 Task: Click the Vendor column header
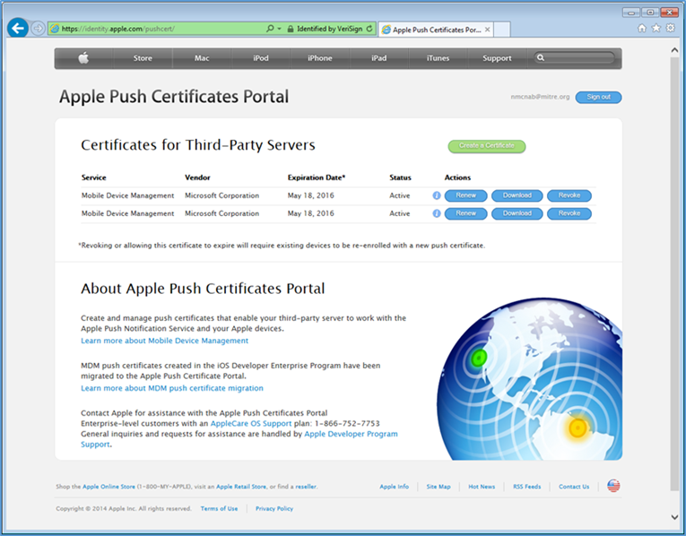[197, 177]
